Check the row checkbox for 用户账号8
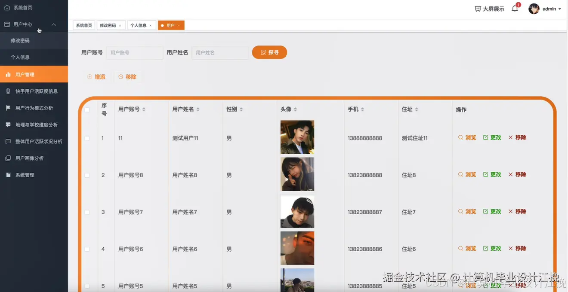The height and width of the screenshot is (292, 568). pos(87,175)
